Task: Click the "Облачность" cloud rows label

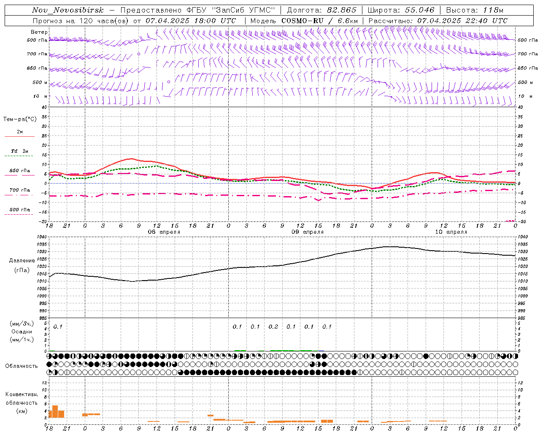Action: click(22, 366)
